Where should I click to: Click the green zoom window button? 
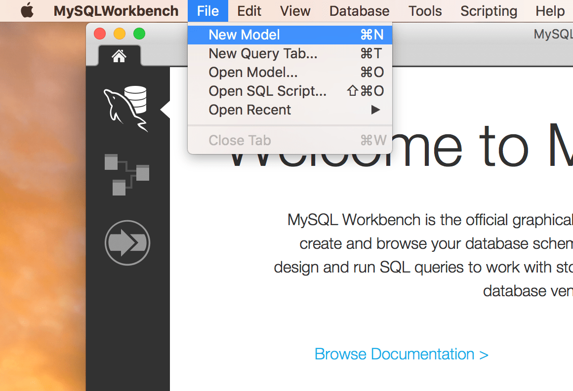[139, 34]
